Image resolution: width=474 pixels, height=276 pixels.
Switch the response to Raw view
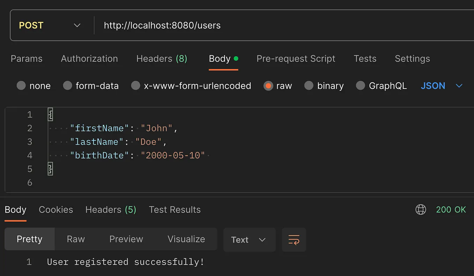76,239
